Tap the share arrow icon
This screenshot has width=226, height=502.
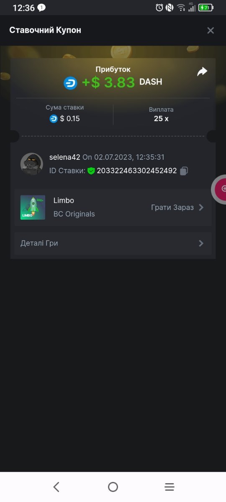[202, 72]
